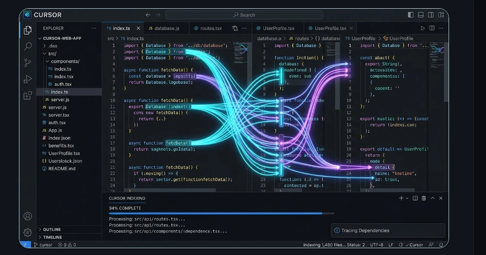Expand the .des folder
The image size is (486, 255).
tap(44, 46)
